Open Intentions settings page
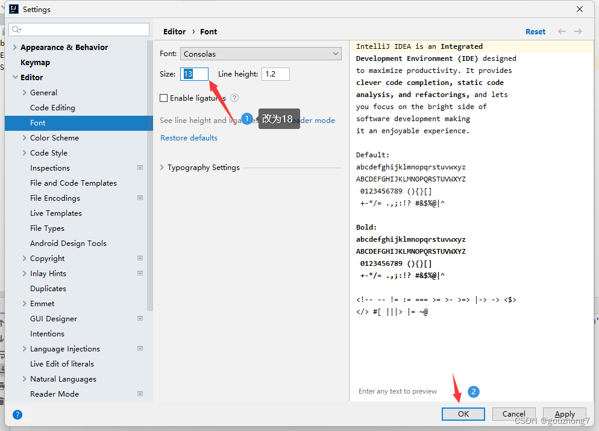The width and height of the screenshot is (599, 431). [47, 333]
